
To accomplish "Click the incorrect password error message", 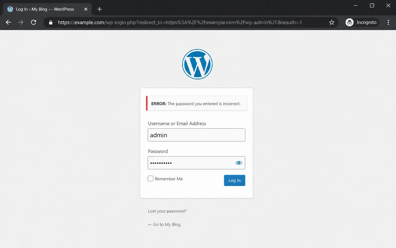I will (196, 103).
